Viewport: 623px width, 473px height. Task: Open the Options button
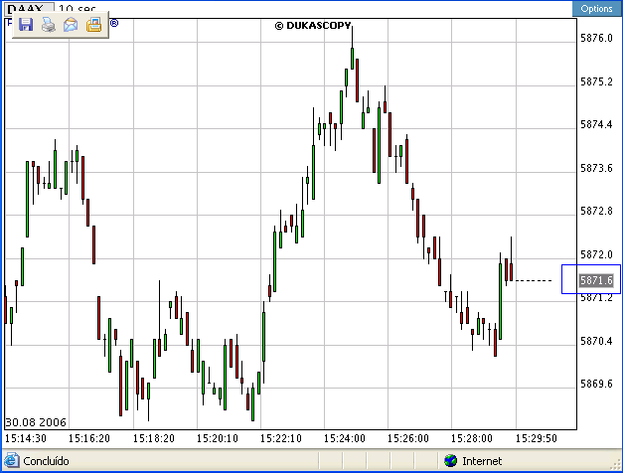[596, 8]
